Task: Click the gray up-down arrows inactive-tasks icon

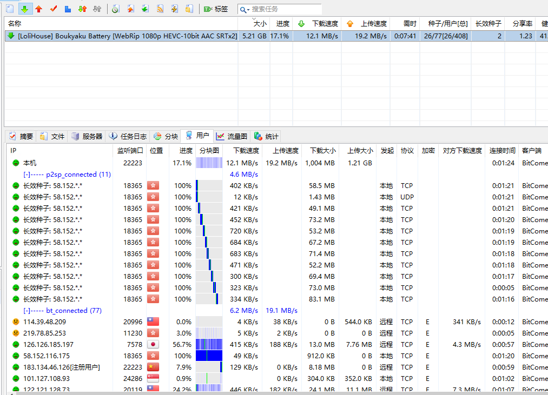Action: (x=97, y=9)
